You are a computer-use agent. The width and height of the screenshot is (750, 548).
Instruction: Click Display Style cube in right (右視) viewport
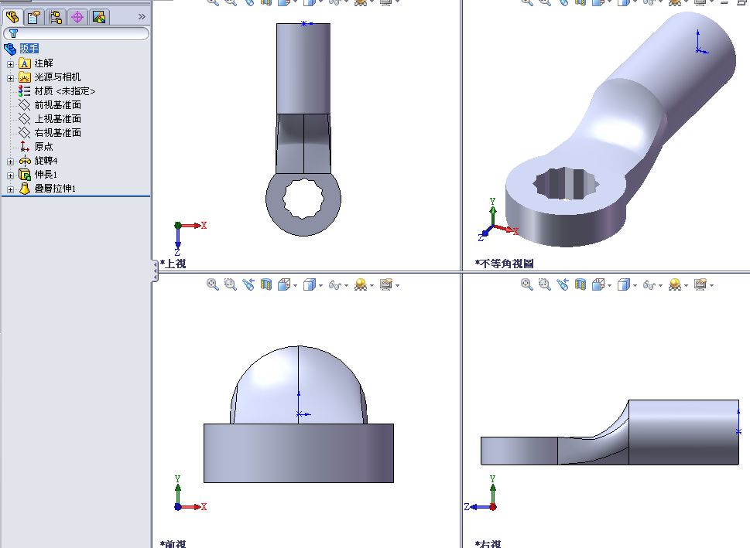(x=623, y=284)
